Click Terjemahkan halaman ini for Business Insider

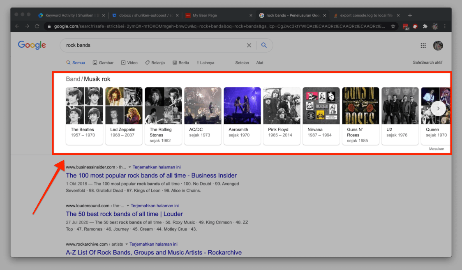click(x=157, y=167)
